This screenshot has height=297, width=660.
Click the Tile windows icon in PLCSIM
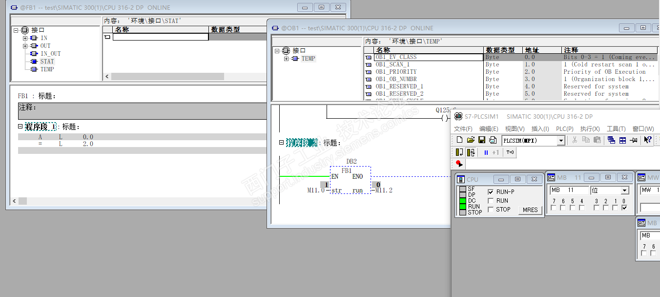(x=622, y=140)
